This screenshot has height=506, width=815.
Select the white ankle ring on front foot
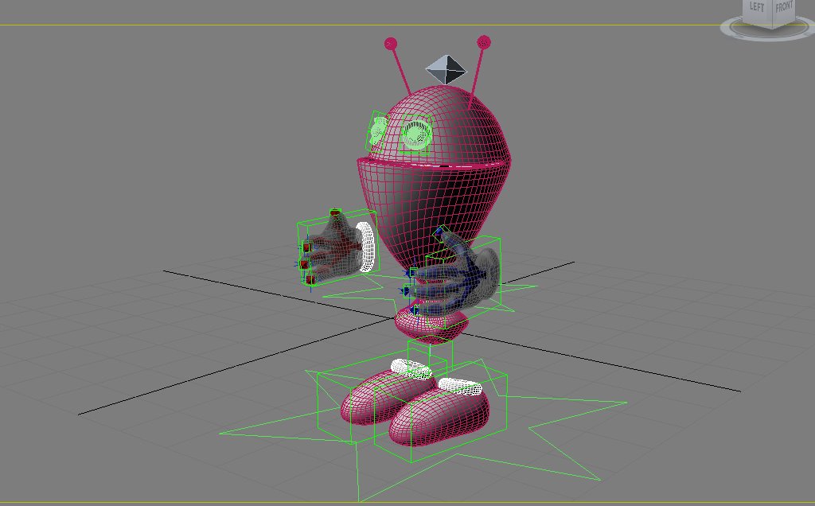click(x=460, y=387)
